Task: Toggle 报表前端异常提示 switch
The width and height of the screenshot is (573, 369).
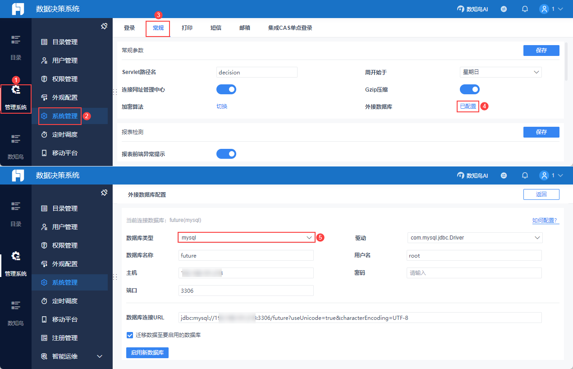Action: [x=226, y=154]
